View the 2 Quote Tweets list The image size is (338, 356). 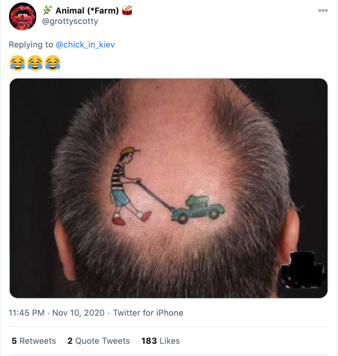pyautogui.click(x=99, y=341)
